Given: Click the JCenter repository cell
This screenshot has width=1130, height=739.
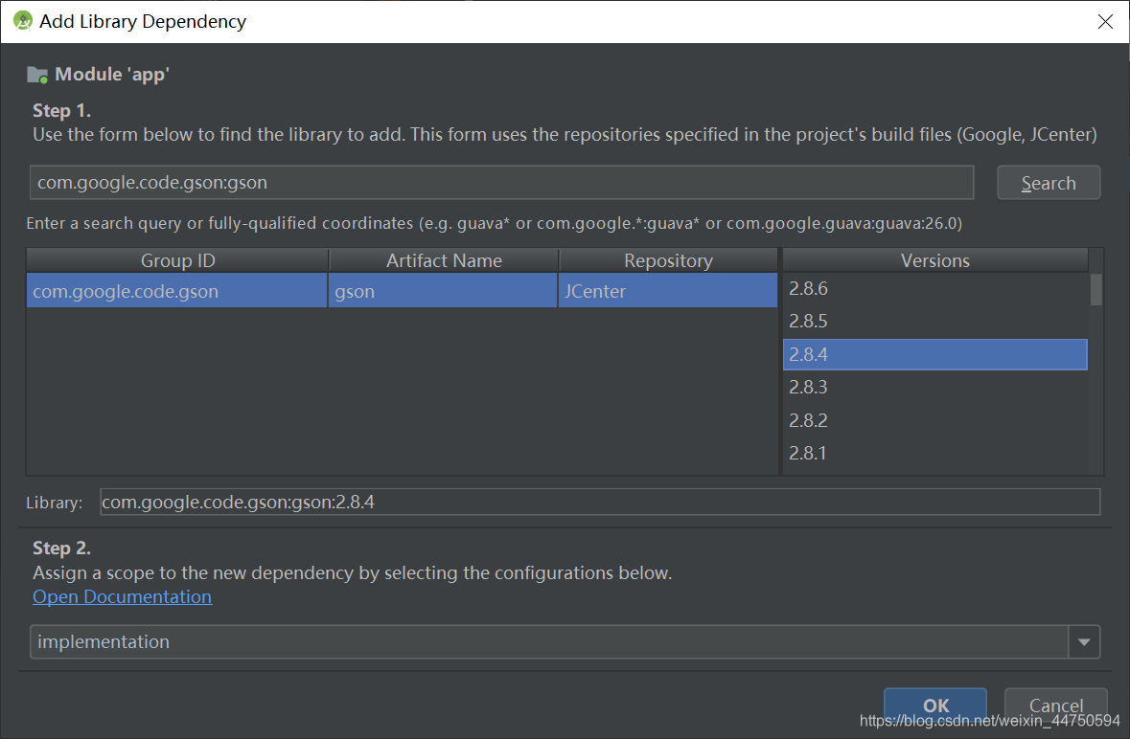Looking at the screenshot, I should (668, 291).
